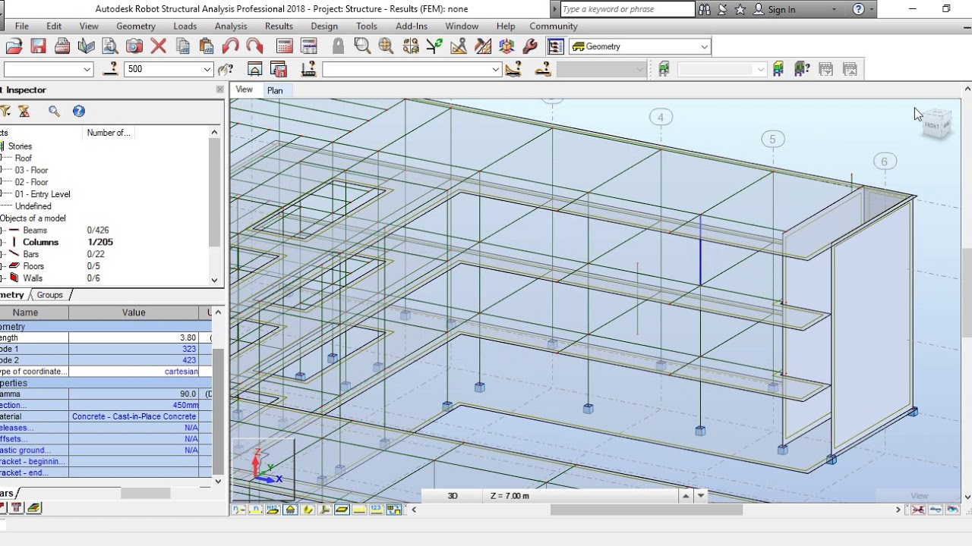Screen dimensions: 972x546
Task: Close the Object Inspector panel
Action: point(220,89)
